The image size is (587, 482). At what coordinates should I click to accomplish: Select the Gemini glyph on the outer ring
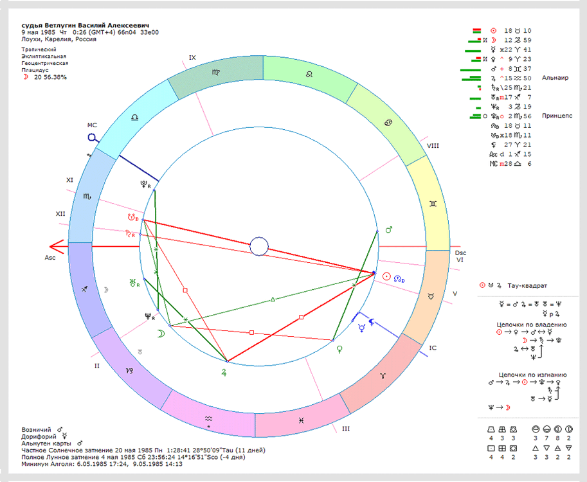click(x=433, y=204)
